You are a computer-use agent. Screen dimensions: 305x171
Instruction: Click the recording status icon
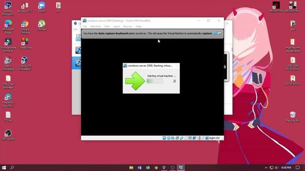click(194, 138)
